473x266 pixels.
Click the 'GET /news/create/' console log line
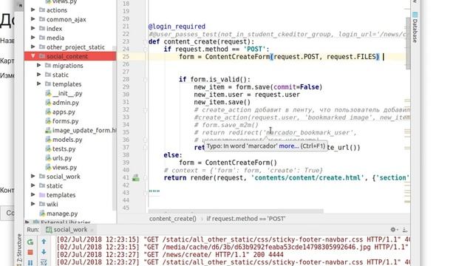170,255
